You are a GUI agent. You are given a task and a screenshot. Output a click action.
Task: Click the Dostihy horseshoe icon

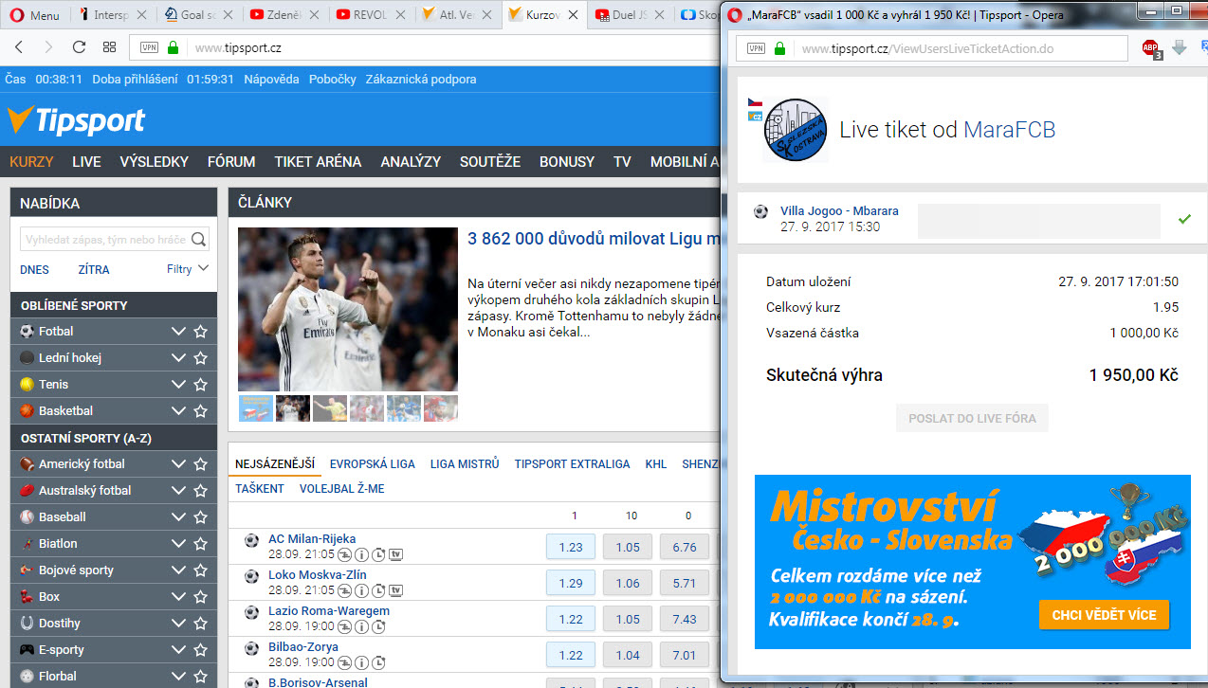click(27, 624)
